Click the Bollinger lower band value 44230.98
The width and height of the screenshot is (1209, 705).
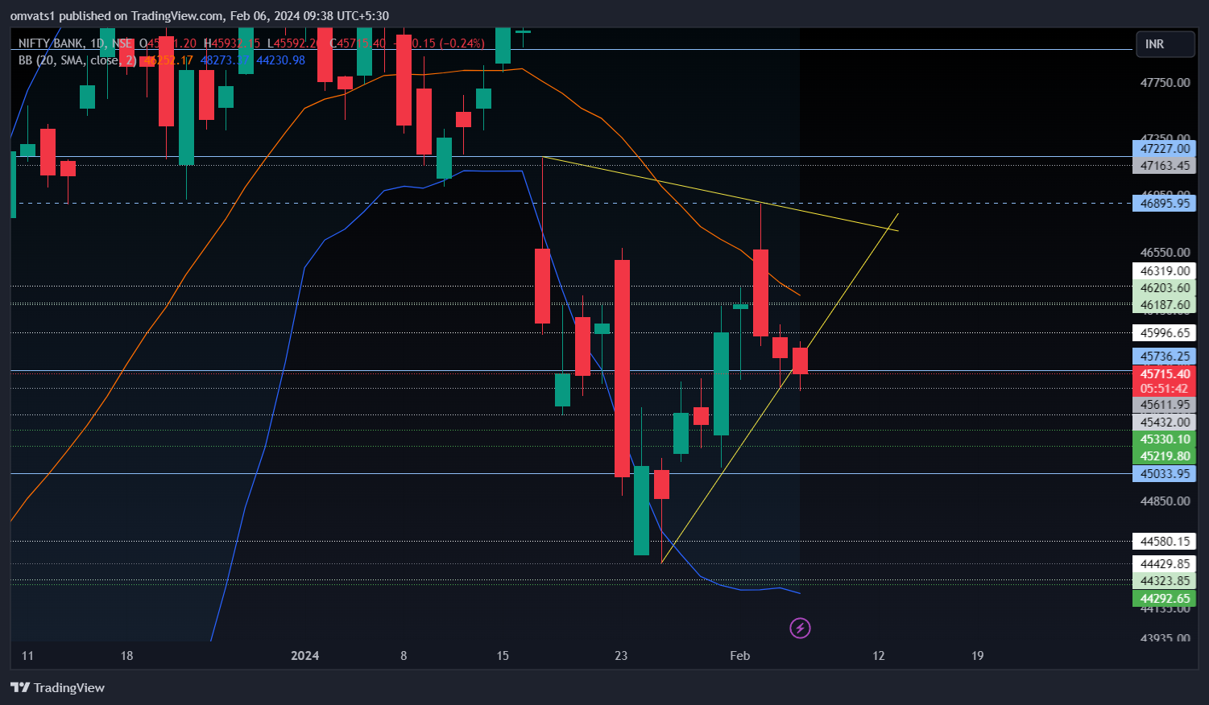280,60
